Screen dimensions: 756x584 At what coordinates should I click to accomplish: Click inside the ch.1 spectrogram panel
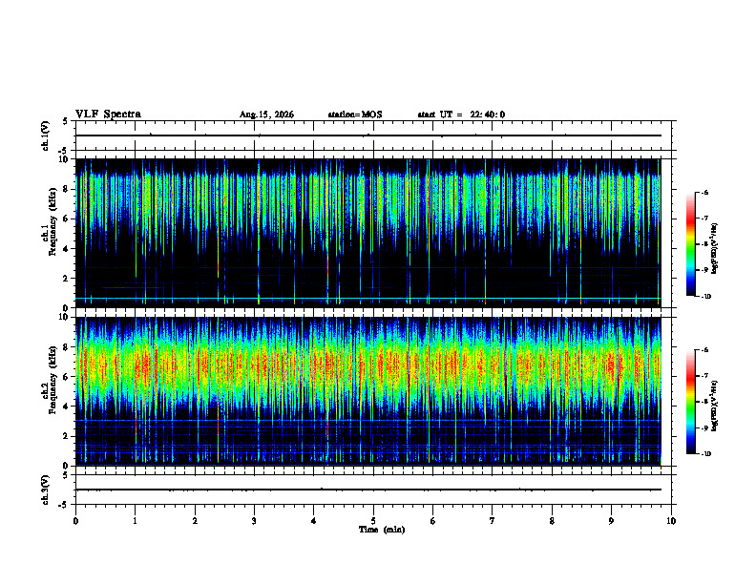pyautogui.click(x=367, y=233)
